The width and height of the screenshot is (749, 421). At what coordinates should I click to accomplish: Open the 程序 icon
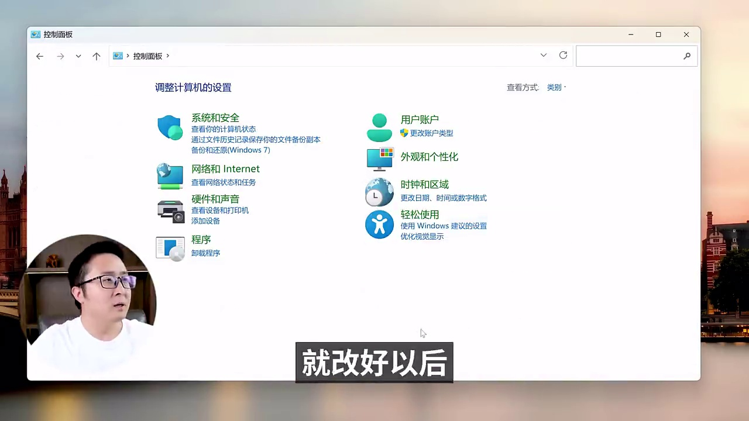[x=170, y=248]
